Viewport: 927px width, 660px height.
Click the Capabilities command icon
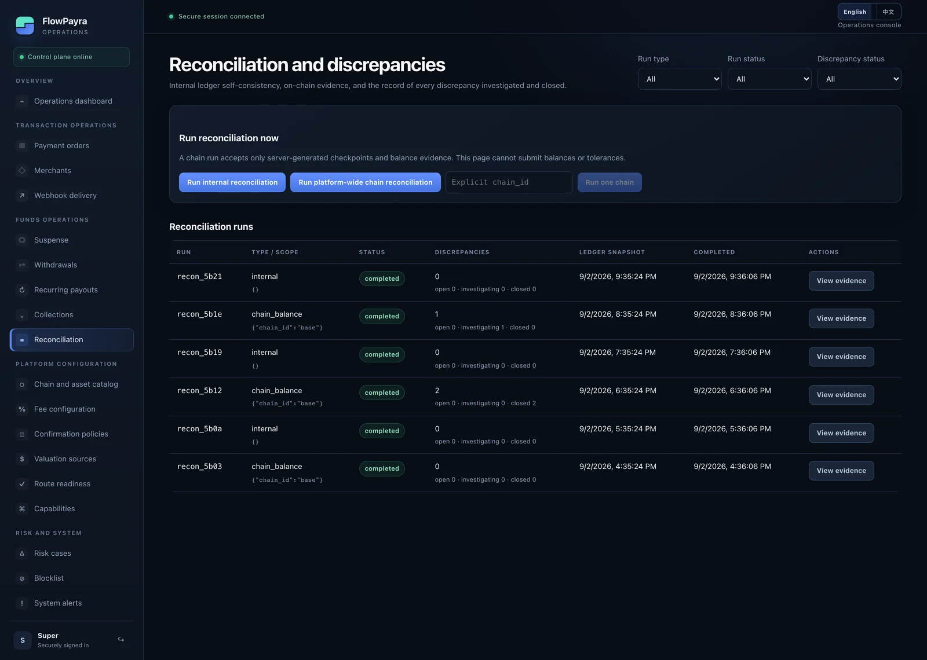pyautogui.click(x=22, y=509)
